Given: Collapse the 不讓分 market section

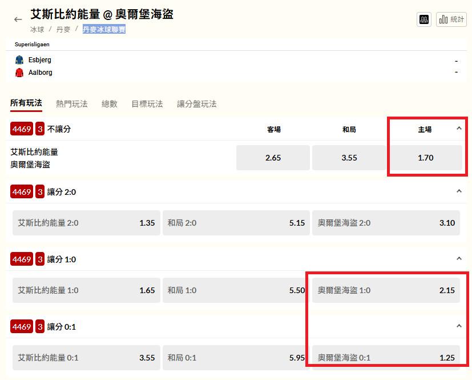Looking at the screenshot, I should 459,129.
